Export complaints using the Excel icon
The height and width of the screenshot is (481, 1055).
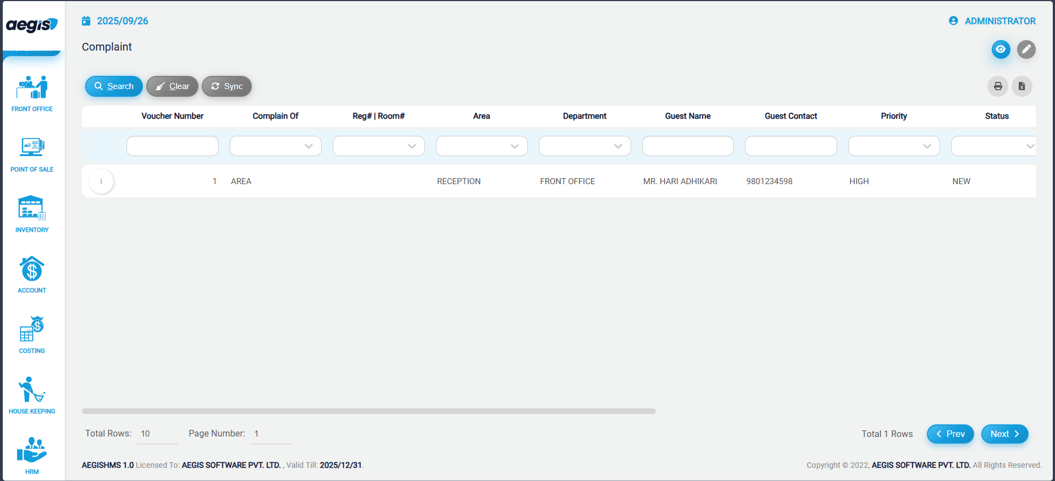point(1021,86)
